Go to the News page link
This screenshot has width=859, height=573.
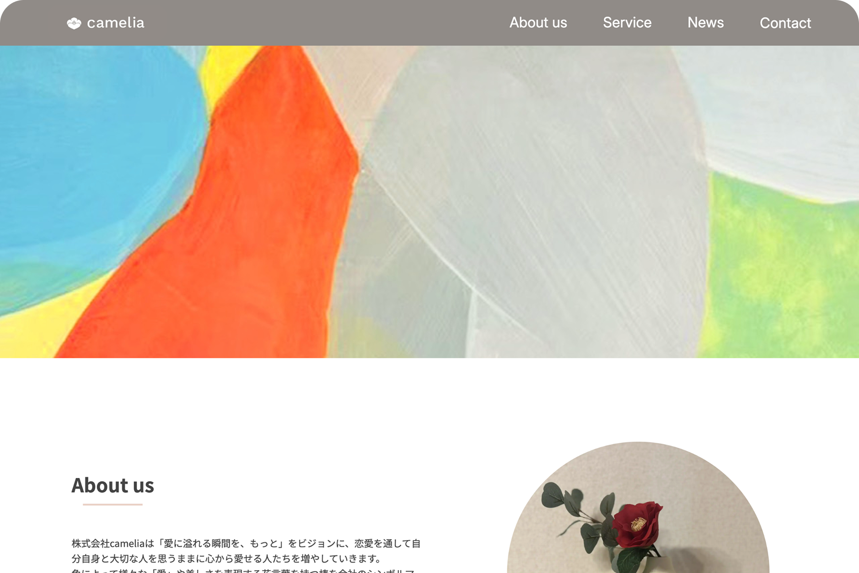click(705, 22)
